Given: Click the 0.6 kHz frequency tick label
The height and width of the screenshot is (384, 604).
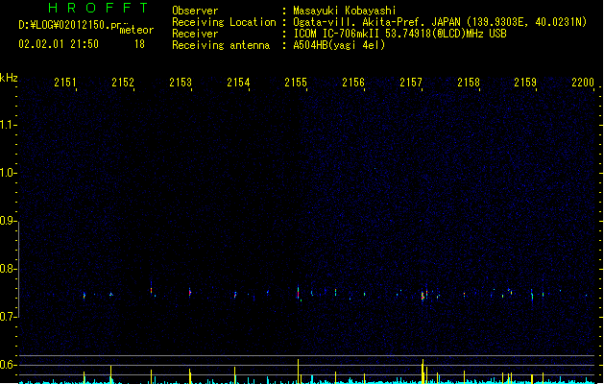Looking at the screenshot, I should 8,365.
